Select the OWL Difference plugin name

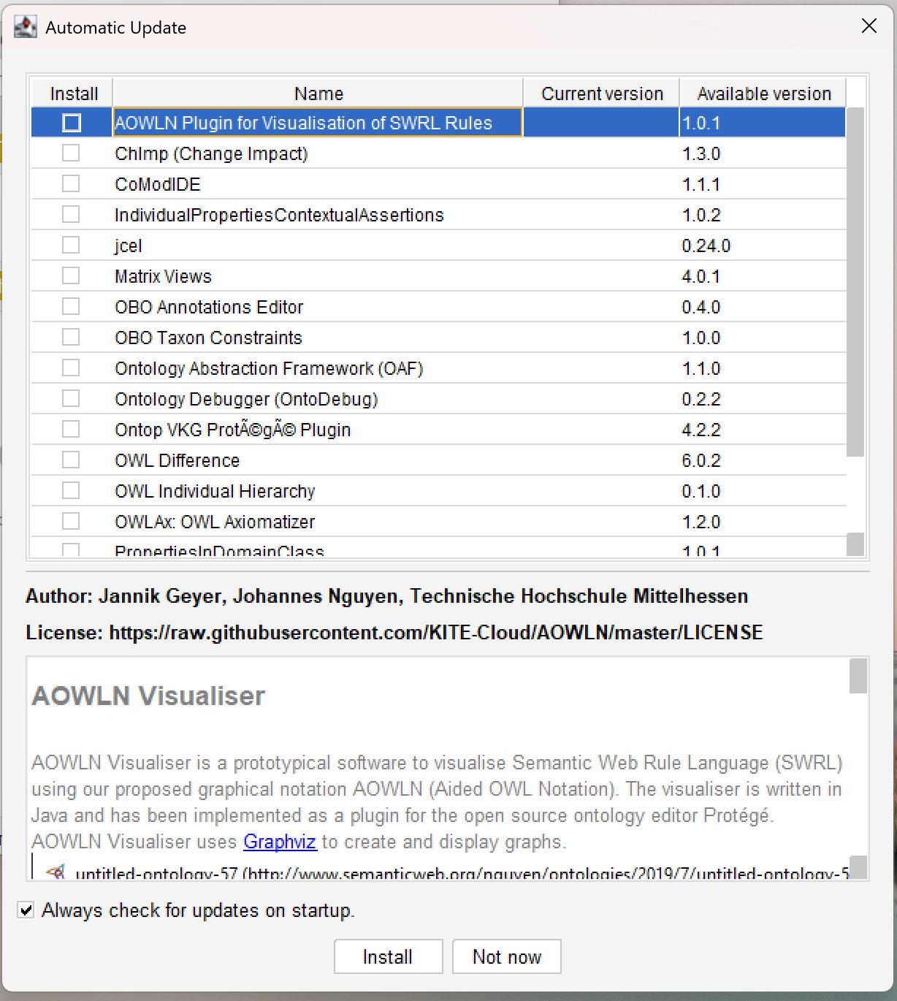coord(178,460)
